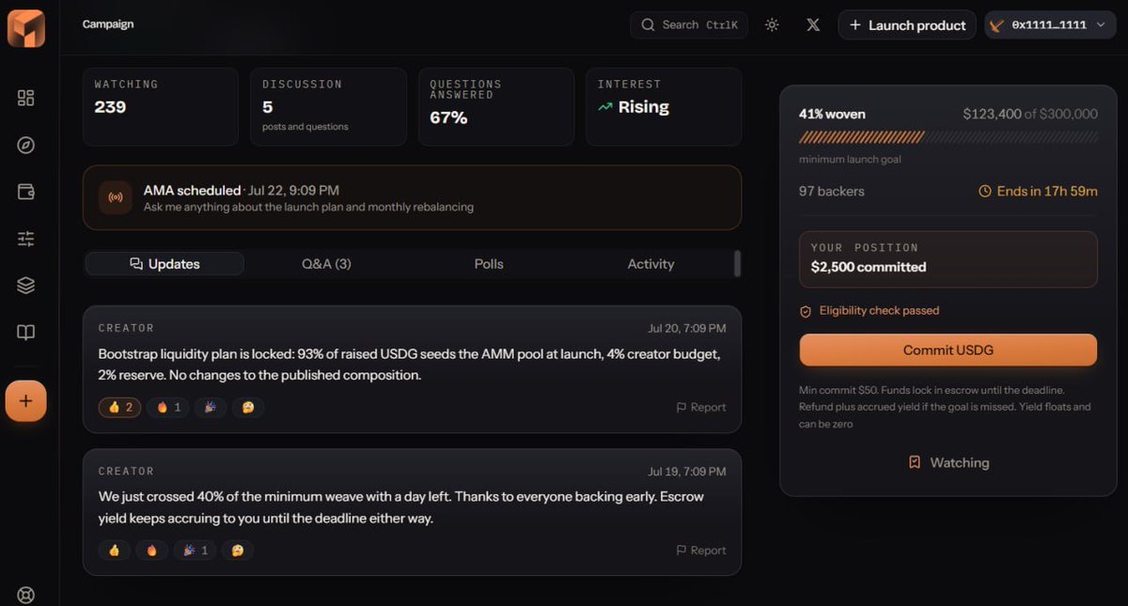1128x606 pixels.
Task: Switch to the Q&A (3) tab
Action: pyautogui.click(x=326, y=264)
